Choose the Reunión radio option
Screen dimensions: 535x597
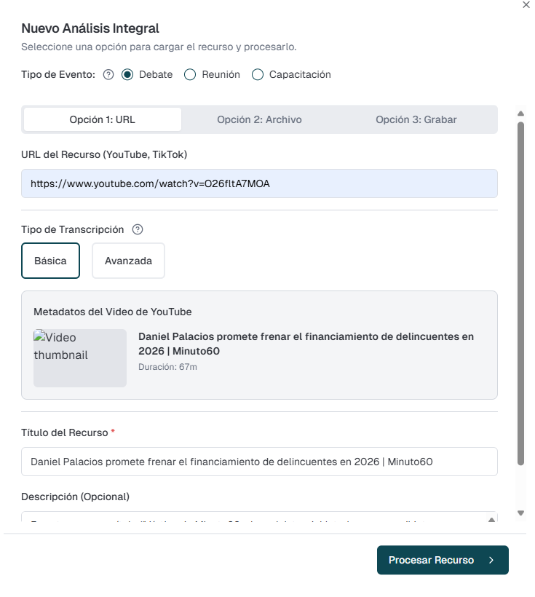pos(190,74)
